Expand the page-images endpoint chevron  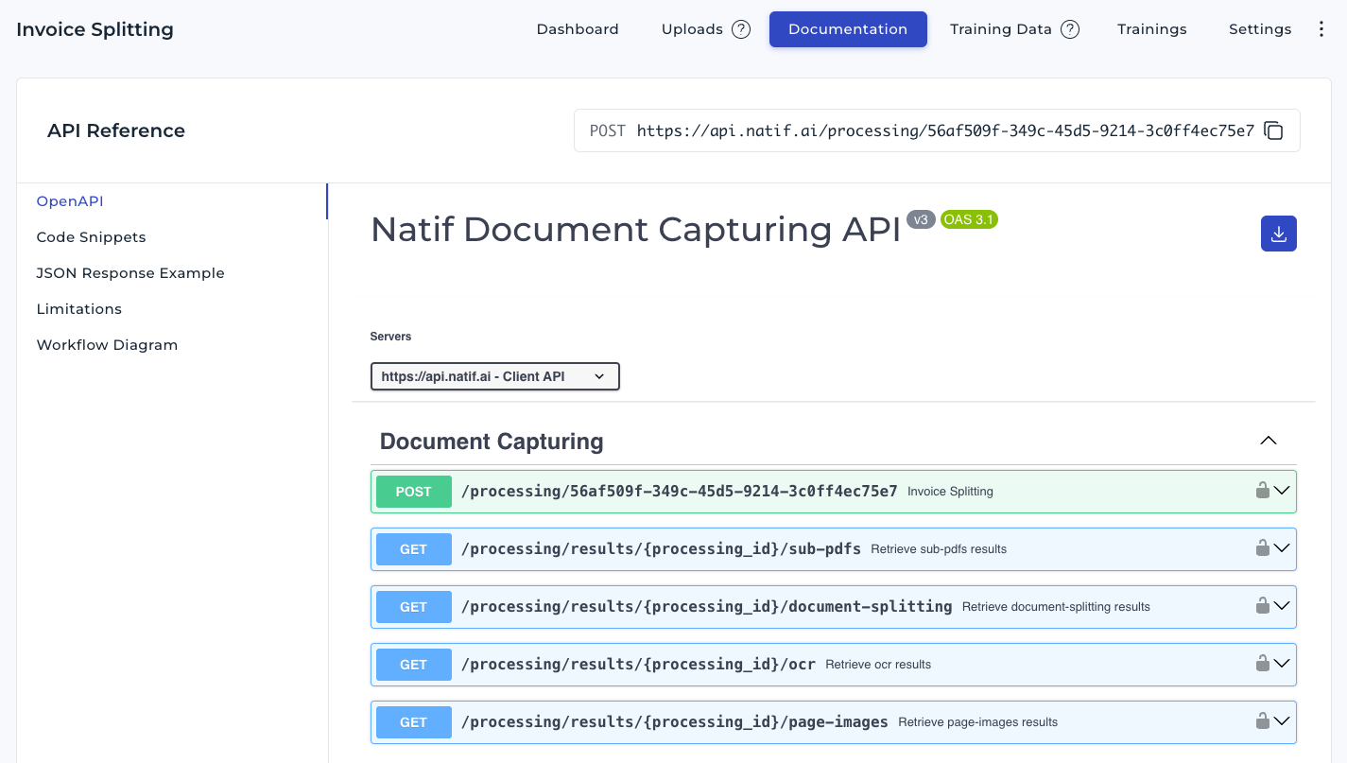(x=1282, y=721)
